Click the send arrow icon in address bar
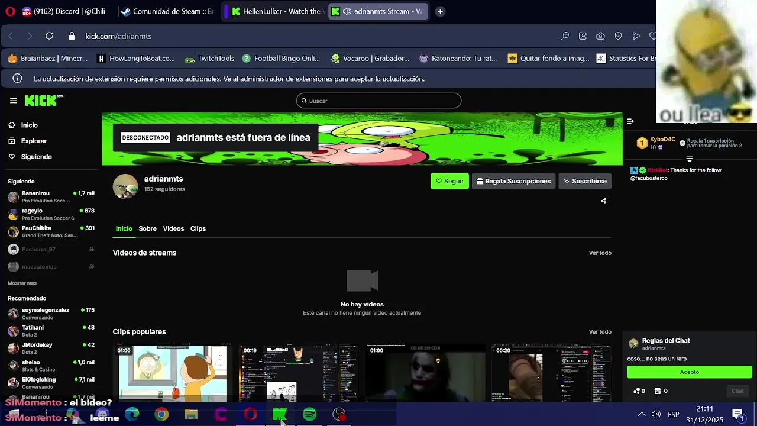The width and height of the screenshot is (757, 426). [x=636, y=36]
